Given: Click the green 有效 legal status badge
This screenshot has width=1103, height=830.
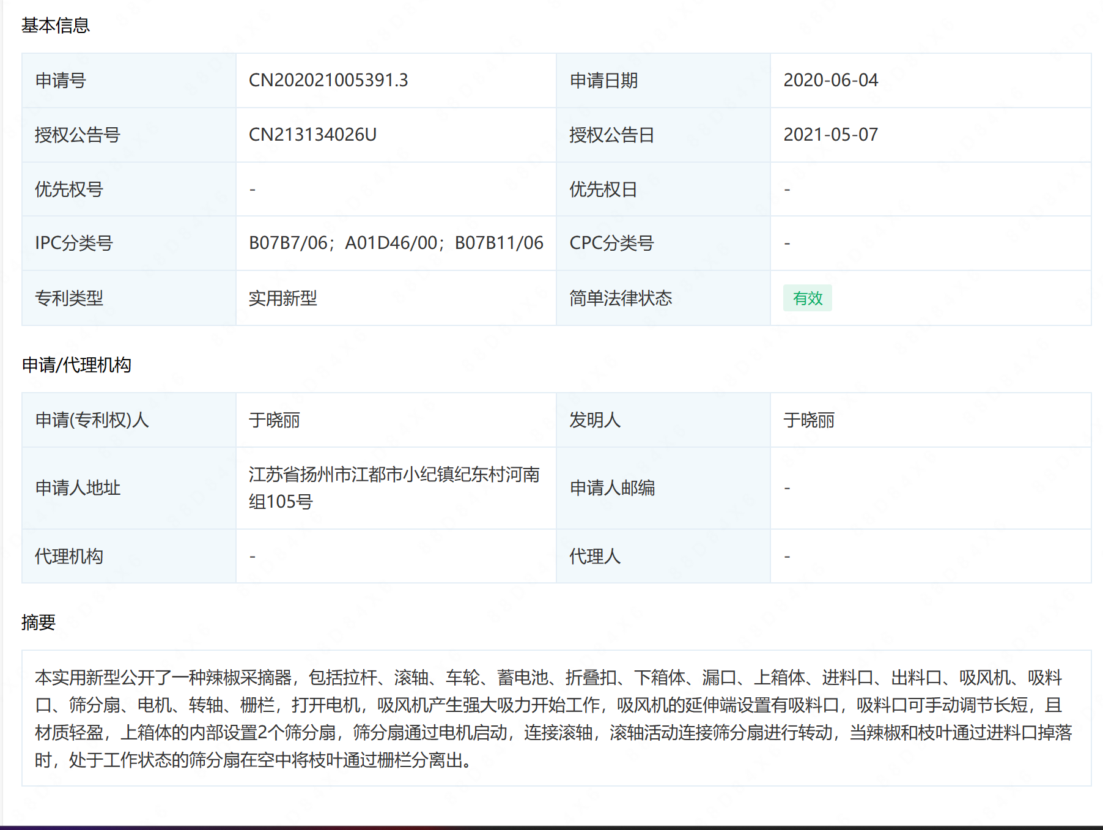Looking at the screenshot, I should point(807,298).
